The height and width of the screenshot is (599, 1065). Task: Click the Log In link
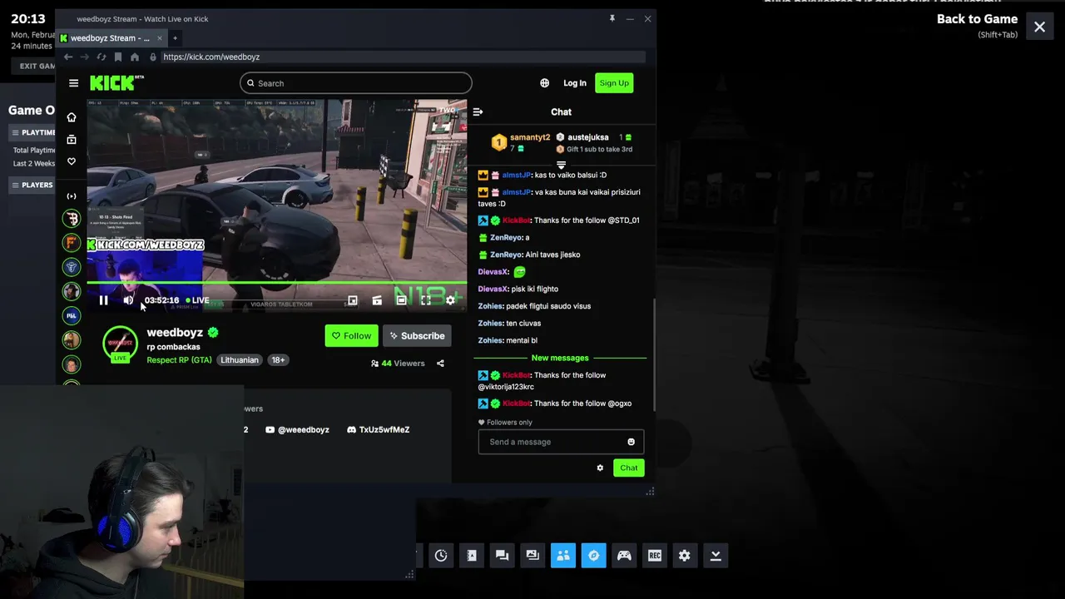[575, 83]
